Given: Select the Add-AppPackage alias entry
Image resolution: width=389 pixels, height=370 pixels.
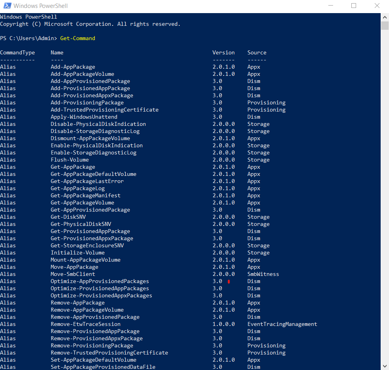Looking at the screenshot, I should (x=73, y=67).
